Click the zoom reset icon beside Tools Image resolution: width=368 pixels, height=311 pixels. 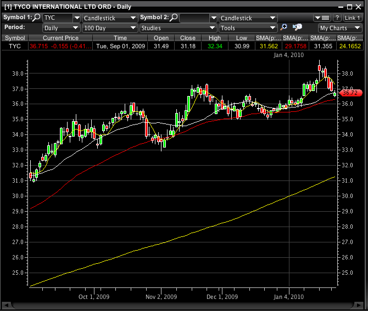tap(297, 27)
